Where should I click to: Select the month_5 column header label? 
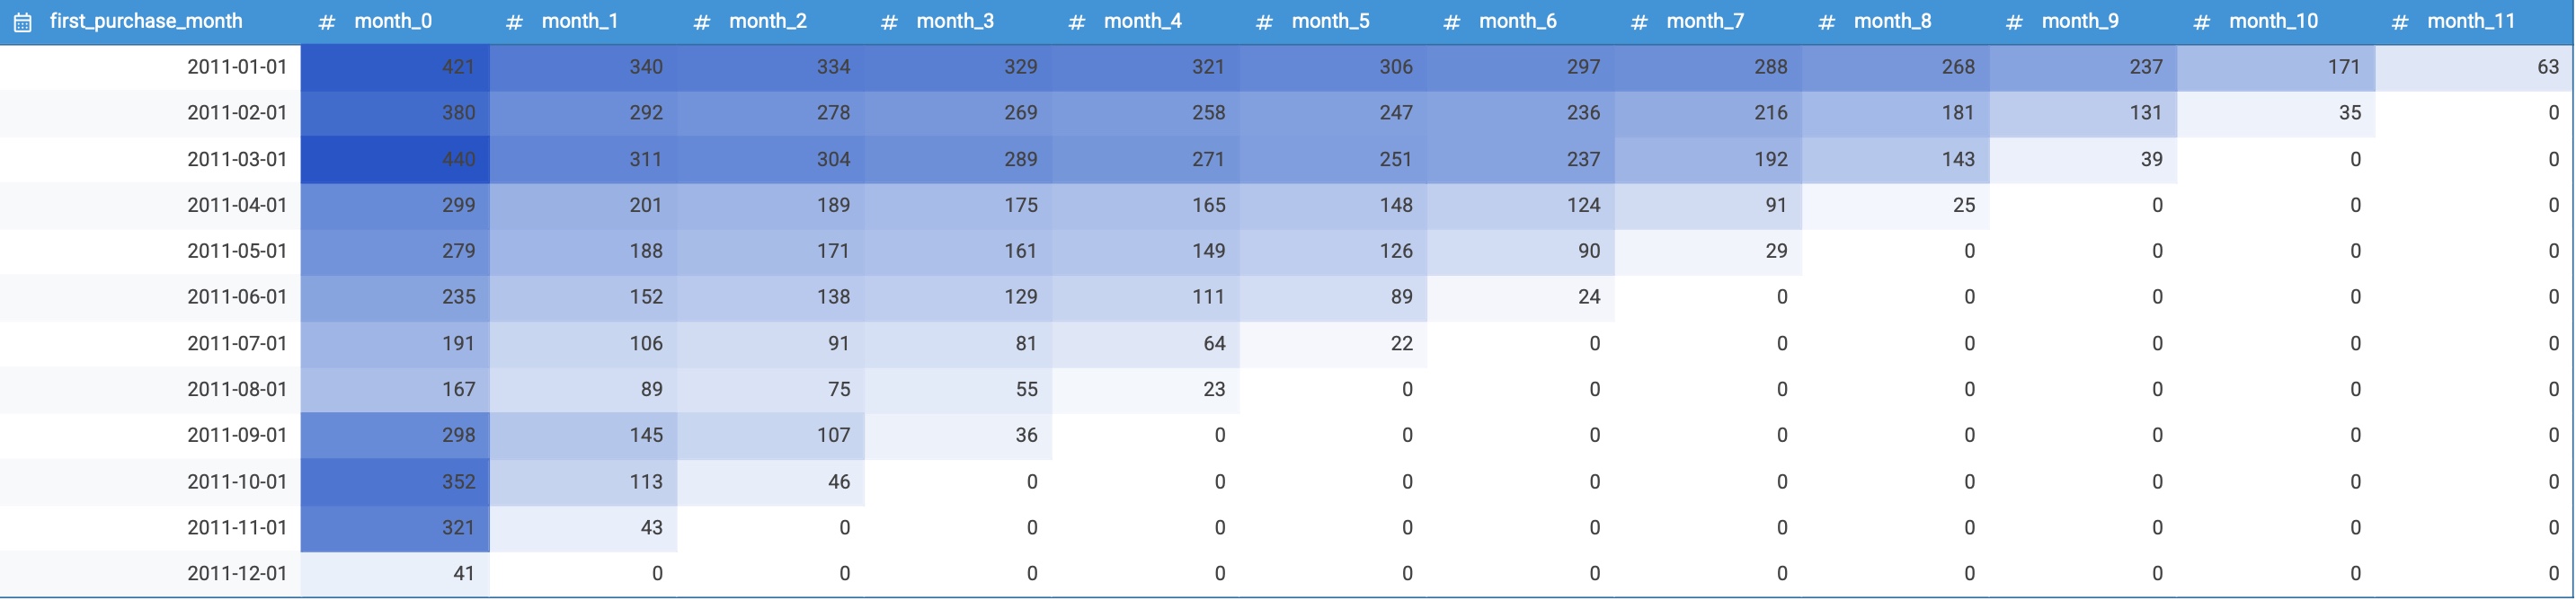tap(1330, 21)
